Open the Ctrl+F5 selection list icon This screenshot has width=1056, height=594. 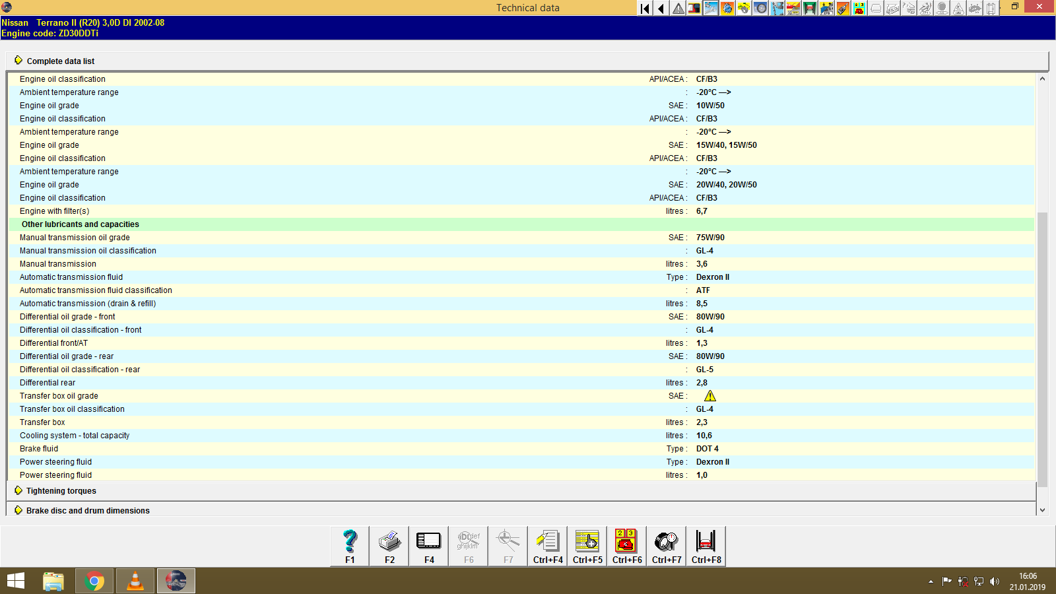coord(587,546)
